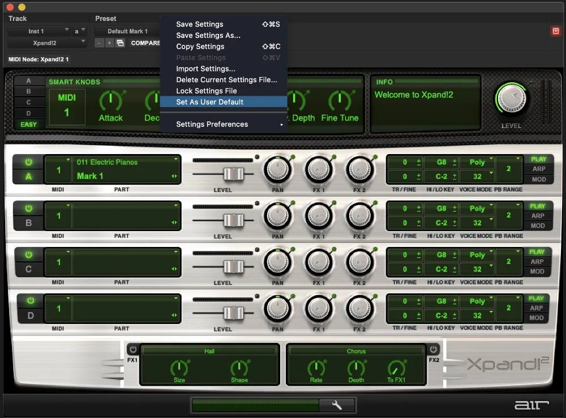Open the Hall FX1 type selector
Viewport: 566px width, 418px height.
[x=209, y=351]
